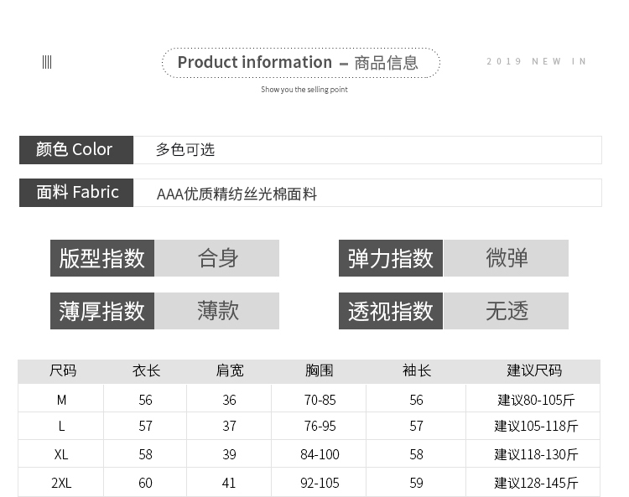The width and height of the screenshot is (629, 497).
Task: Click bust value 76-95
Action: 320,426
